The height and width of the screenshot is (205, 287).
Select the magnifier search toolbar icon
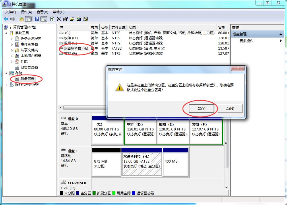(79, 19)
